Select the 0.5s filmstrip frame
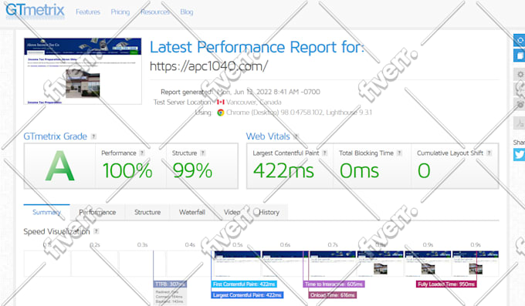 tap(237, 263)
